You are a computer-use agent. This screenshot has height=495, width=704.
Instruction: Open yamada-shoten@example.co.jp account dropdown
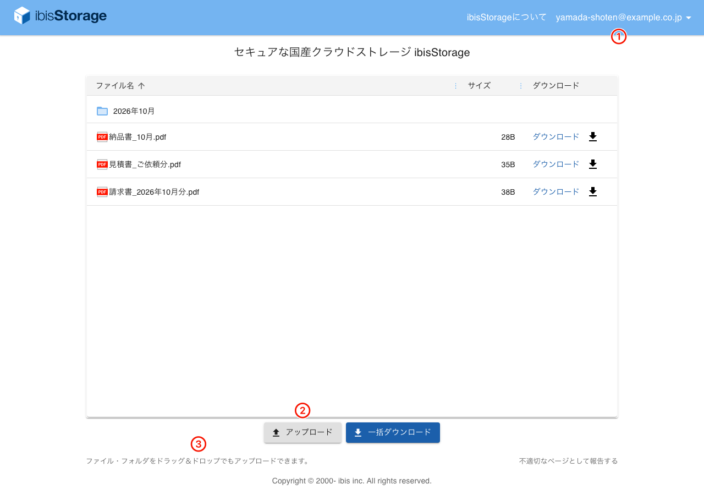(x=623, y=18)
